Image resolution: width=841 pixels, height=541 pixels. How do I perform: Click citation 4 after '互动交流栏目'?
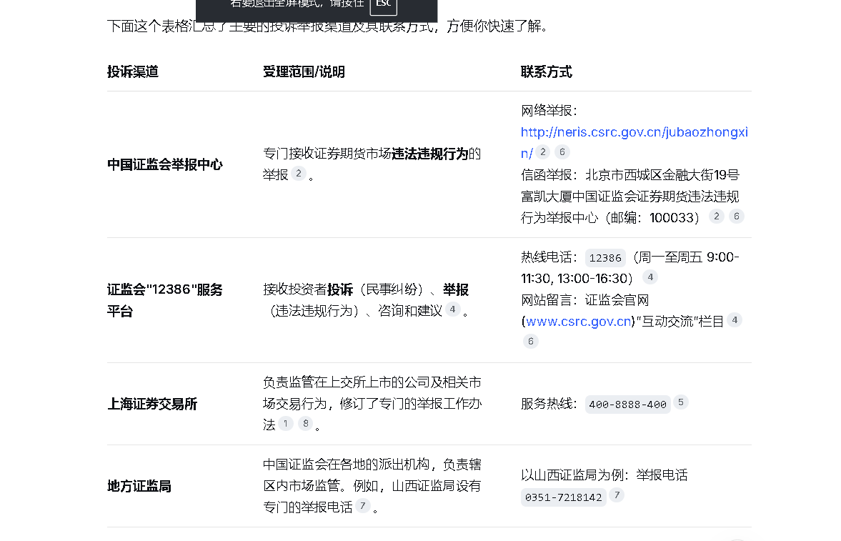[735, 320]
